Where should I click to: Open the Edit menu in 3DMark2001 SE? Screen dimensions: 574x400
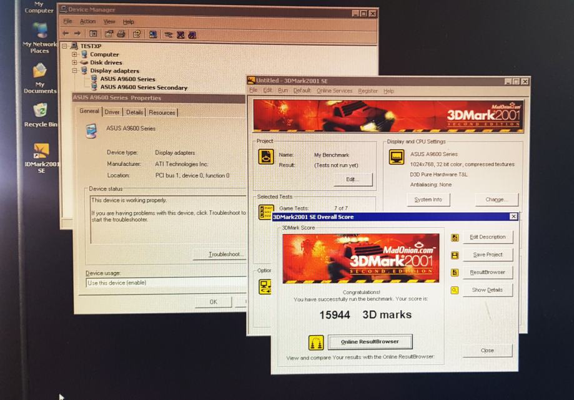coord(267,90)
